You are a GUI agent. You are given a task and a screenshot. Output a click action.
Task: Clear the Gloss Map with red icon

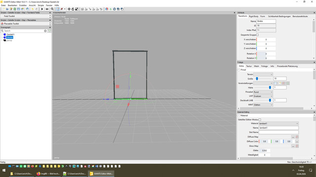(297, 146)
